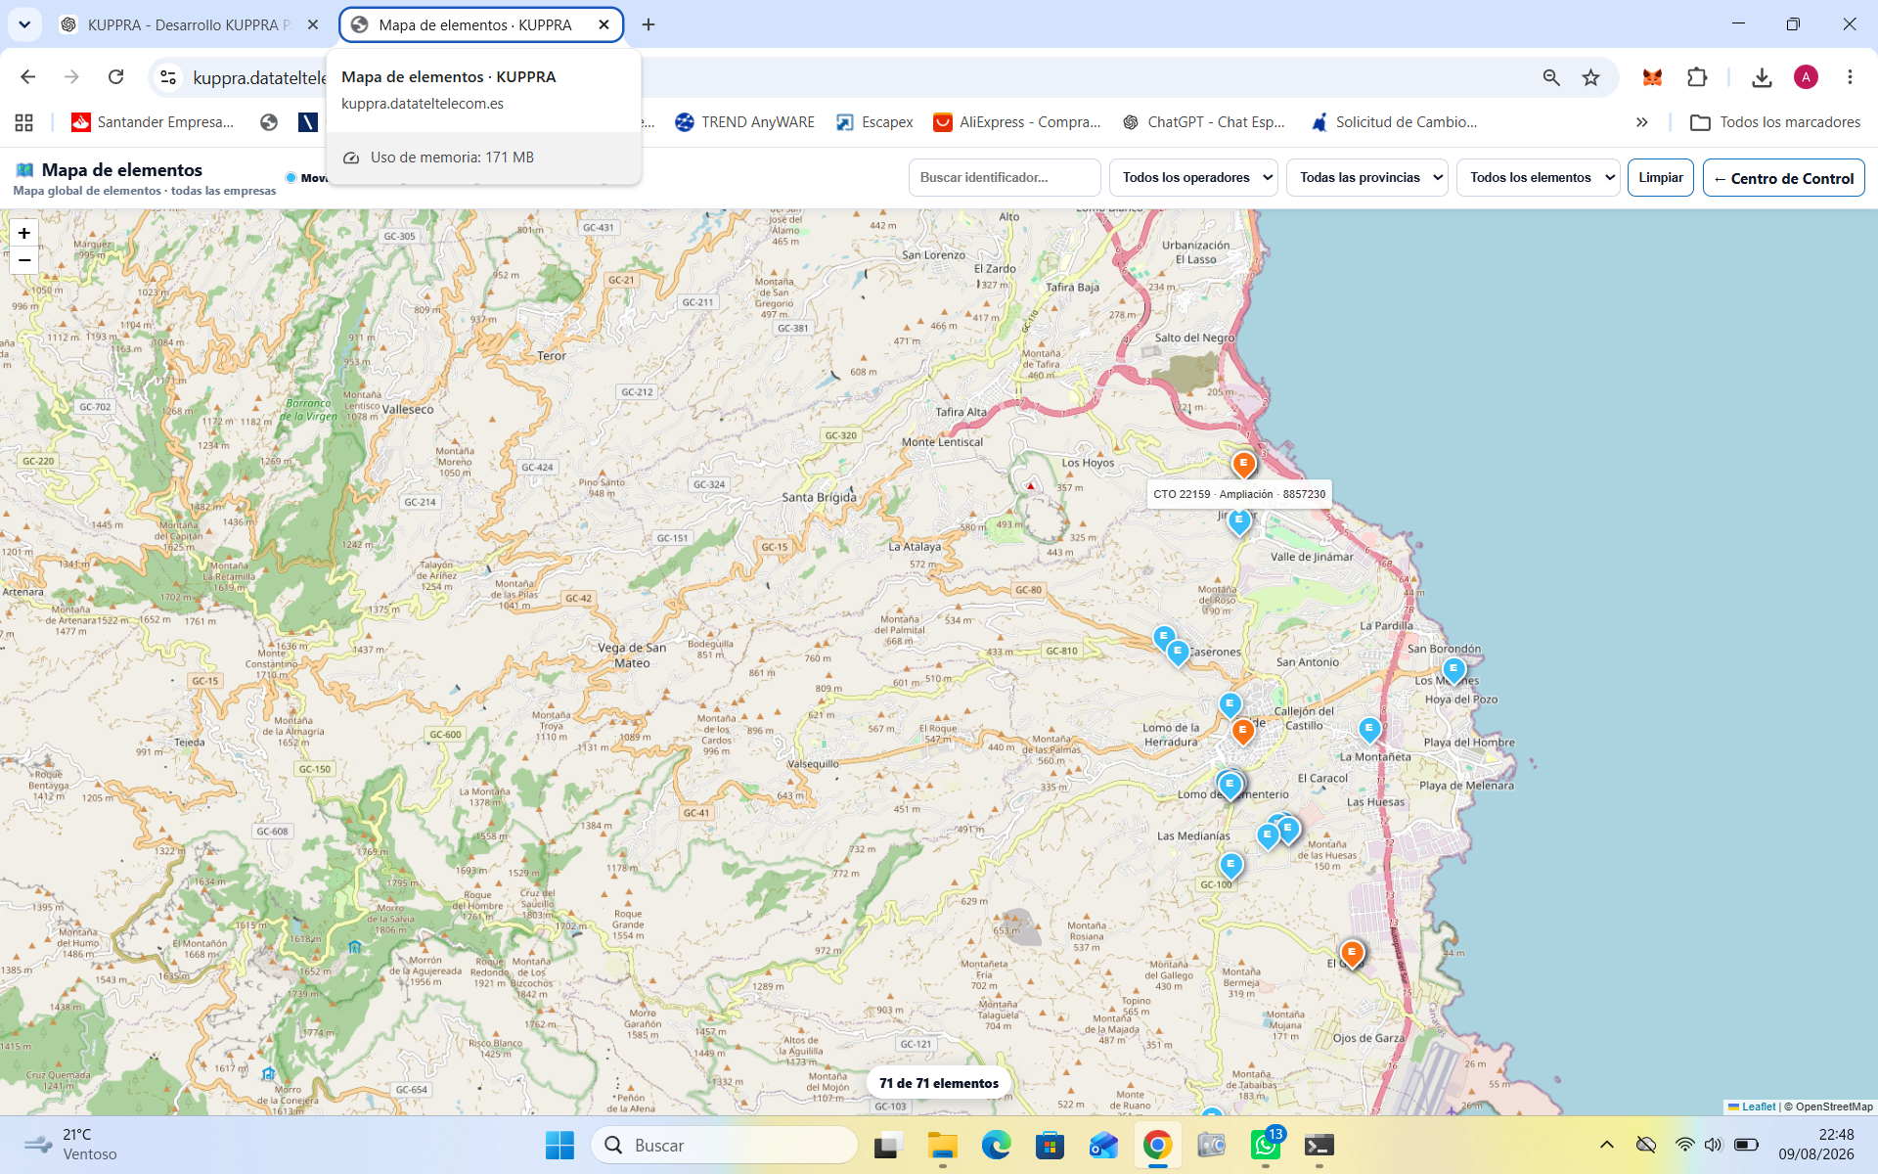View site information icon beside the URL
This screenshot has height=1174, width=1878.
(168, 77)
